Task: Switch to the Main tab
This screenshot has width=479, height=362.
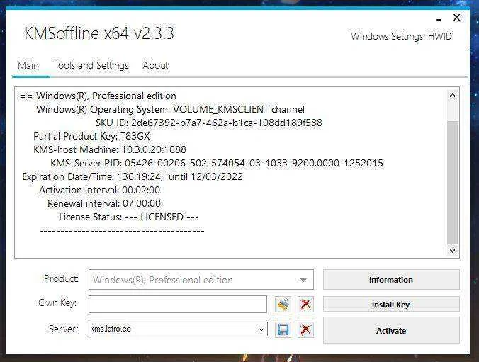Action: tap(28, 65)
